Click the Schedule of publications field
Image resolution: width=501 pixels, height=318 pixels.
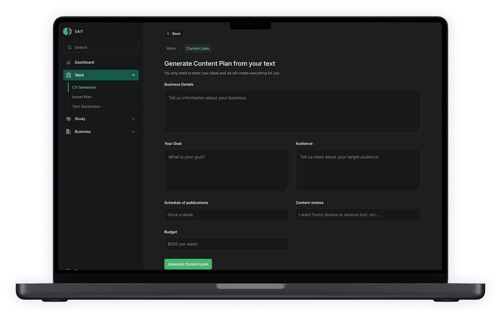coord(227,215)
